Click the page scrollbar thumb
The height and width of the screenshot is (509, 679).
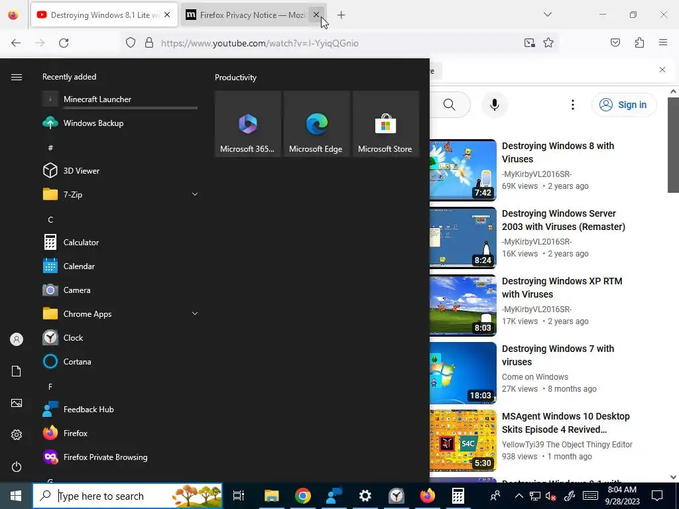[673, 144]
